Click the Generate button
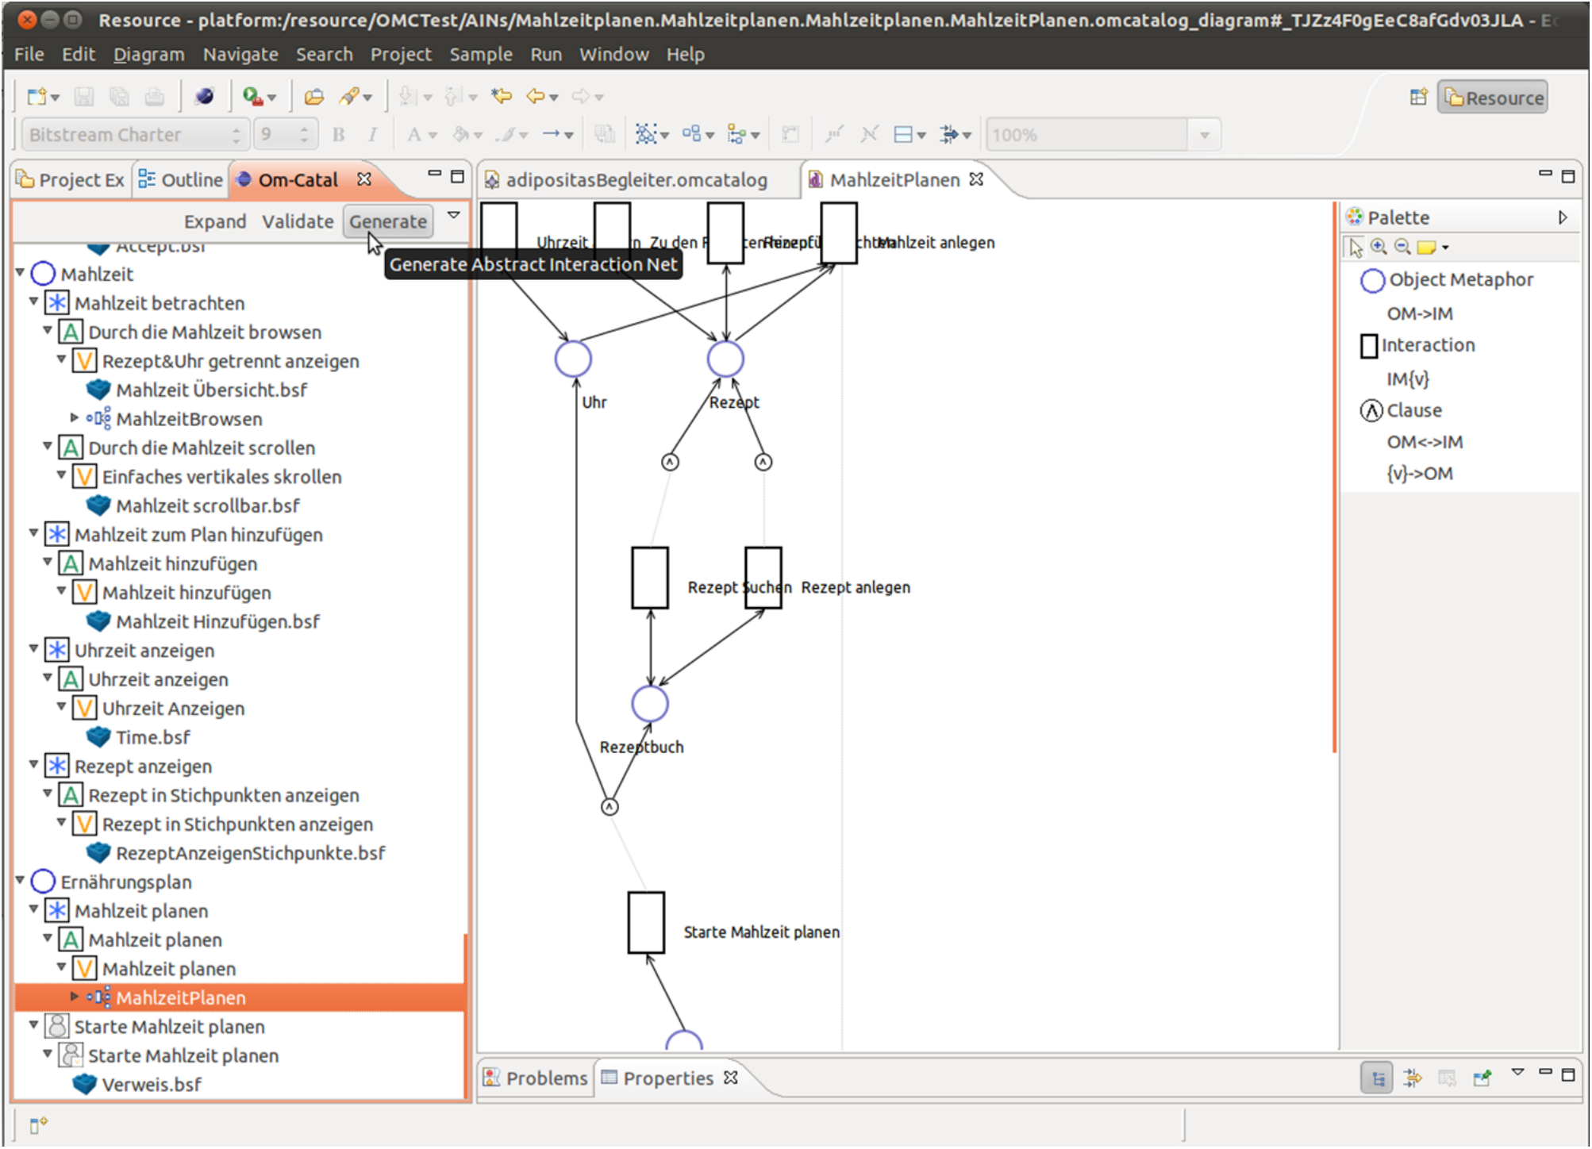 pos(388,221)
